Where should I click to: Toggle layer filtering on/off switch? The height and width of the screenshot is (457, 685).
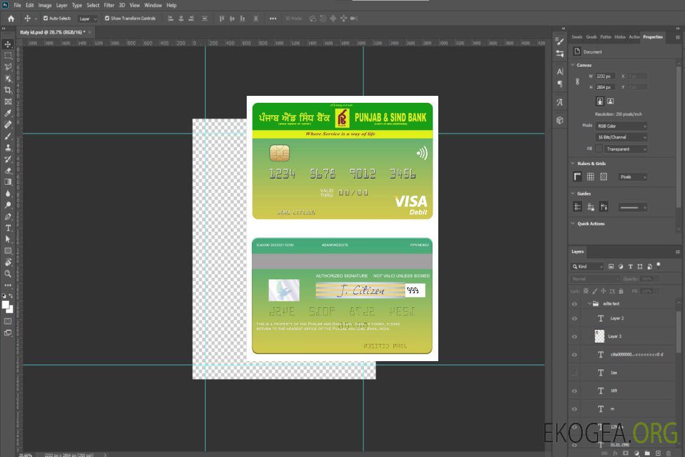pyautogui.click(x=658, y=265)
